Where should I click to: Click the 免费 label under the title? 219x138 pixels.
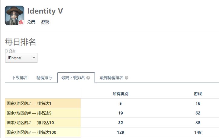point(31,22)
